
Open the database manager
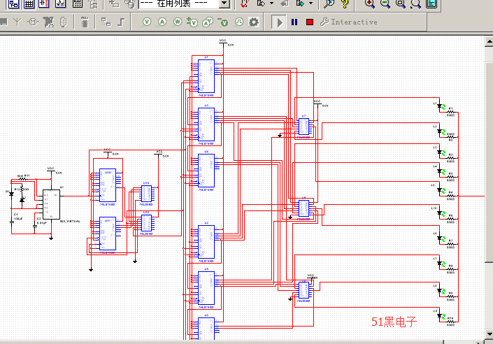pyautogui.click(x=130, y=3)
